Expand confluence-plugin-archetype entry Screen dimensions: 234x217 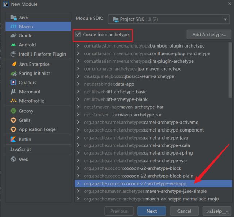click(78, 53)
